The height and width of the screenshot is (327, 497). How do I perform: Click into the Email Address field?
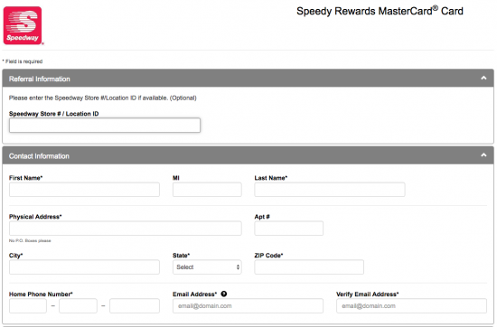coord(248,305)
